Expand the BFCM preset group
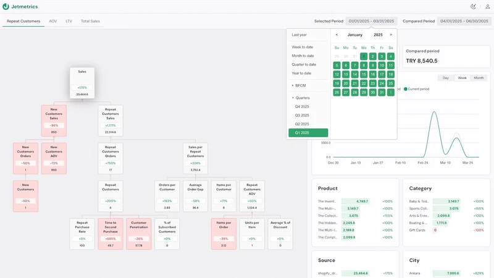 click(x=299, y=85)
